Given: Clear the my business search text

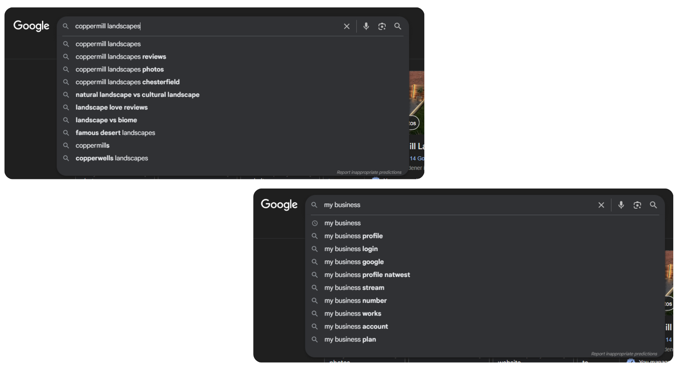Looking at the screenshot, I should pyautogui.click(x=601, y=205).
